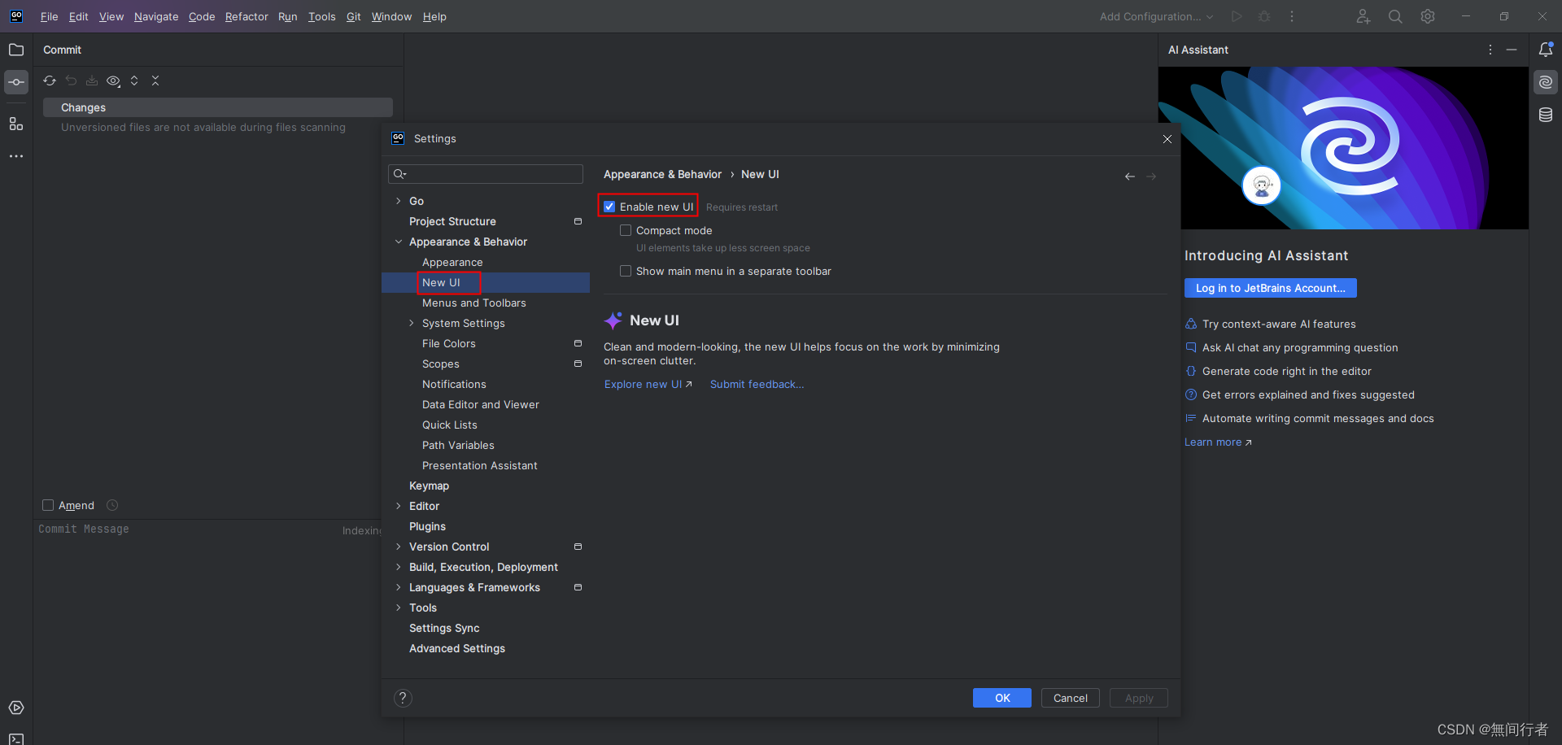Open the Database tool window icon

(1546, 115)
